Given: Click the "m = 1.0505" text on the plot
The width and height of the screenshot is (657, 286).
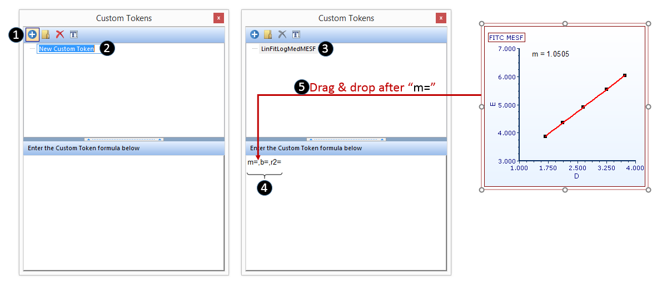Looking at the screenshot, I should [550, 54].
